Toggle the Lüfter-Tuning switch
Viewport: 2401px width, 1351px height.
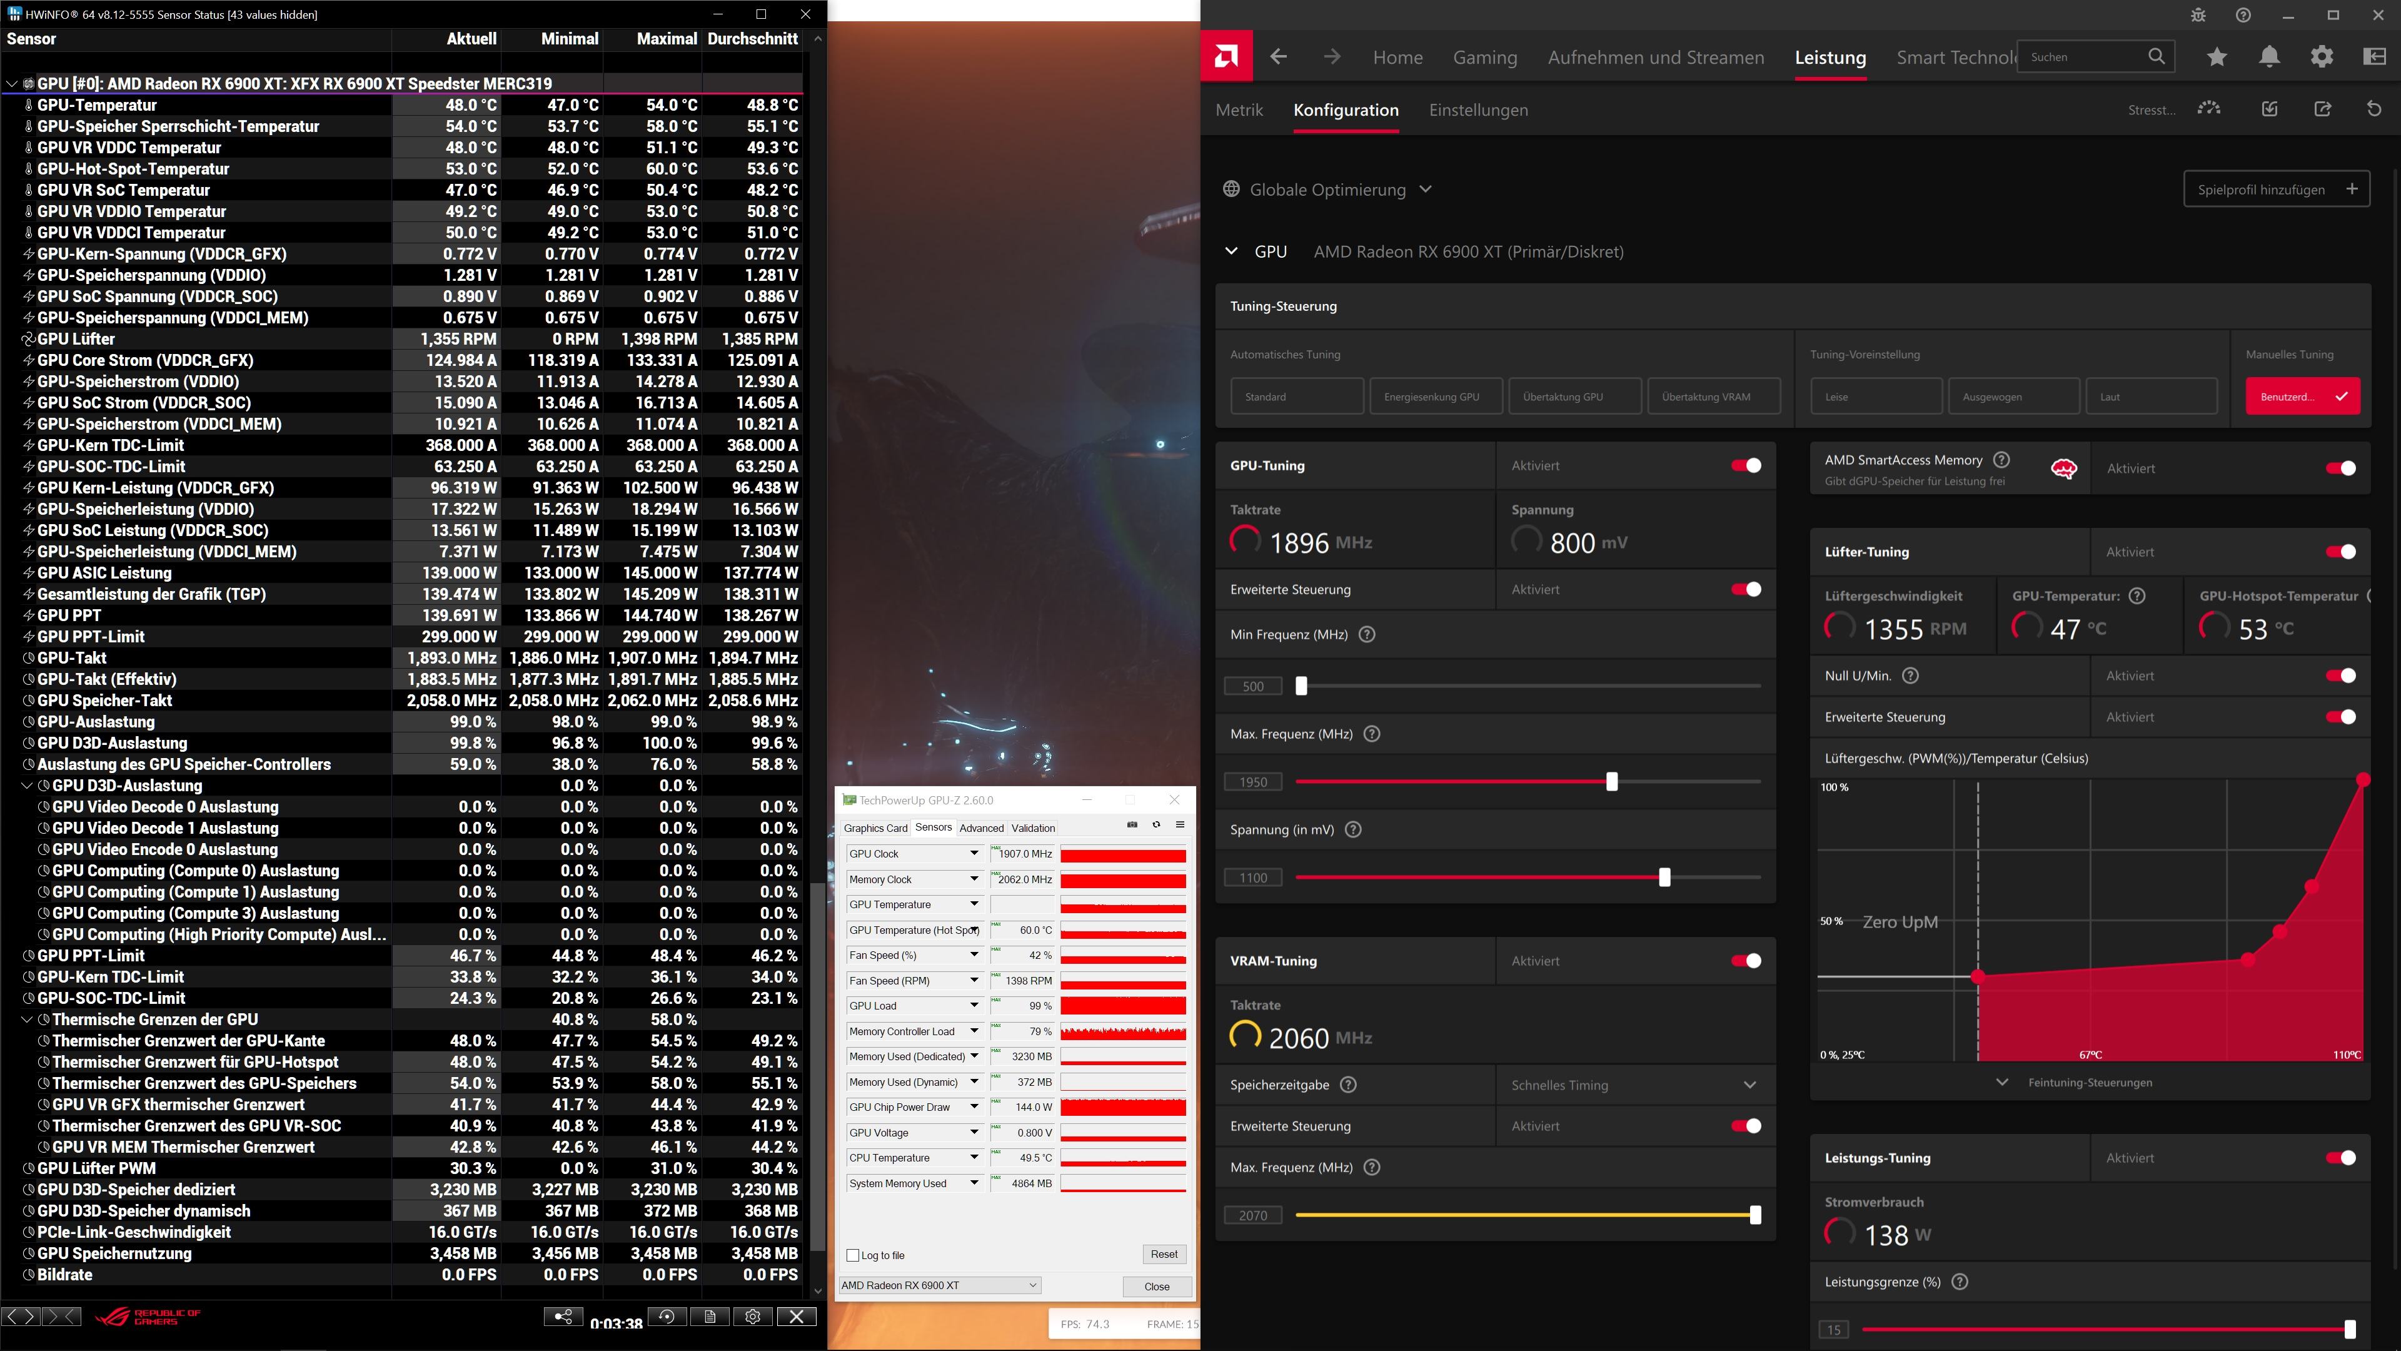[x=2340, y=552]
